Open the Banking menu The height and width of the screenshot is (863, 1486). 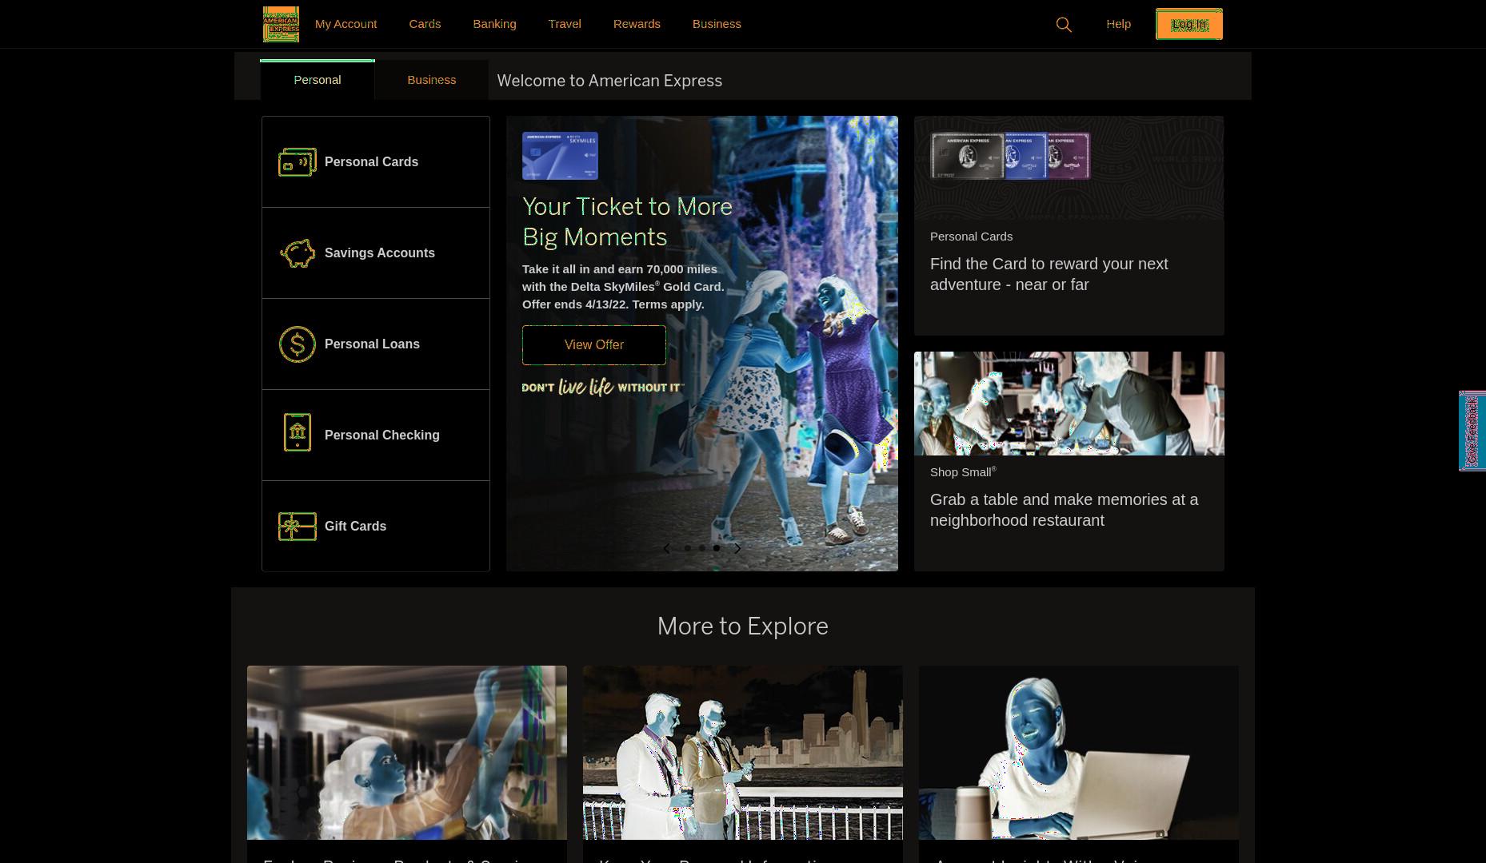click(494, 24)
